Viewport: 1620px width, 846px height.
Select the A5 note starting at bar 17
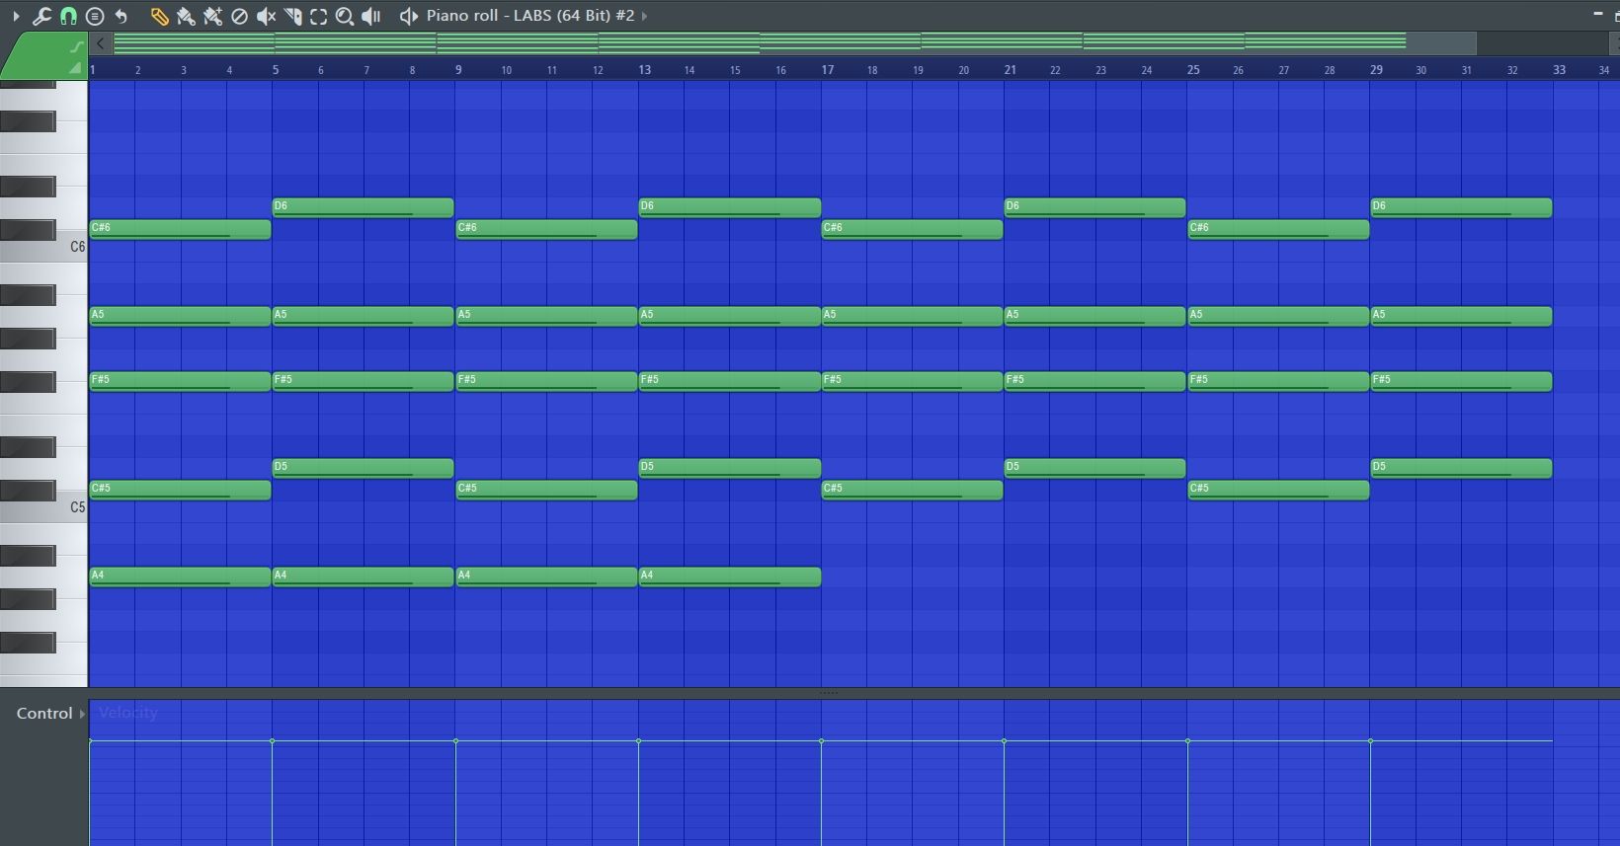pos(912,316)
